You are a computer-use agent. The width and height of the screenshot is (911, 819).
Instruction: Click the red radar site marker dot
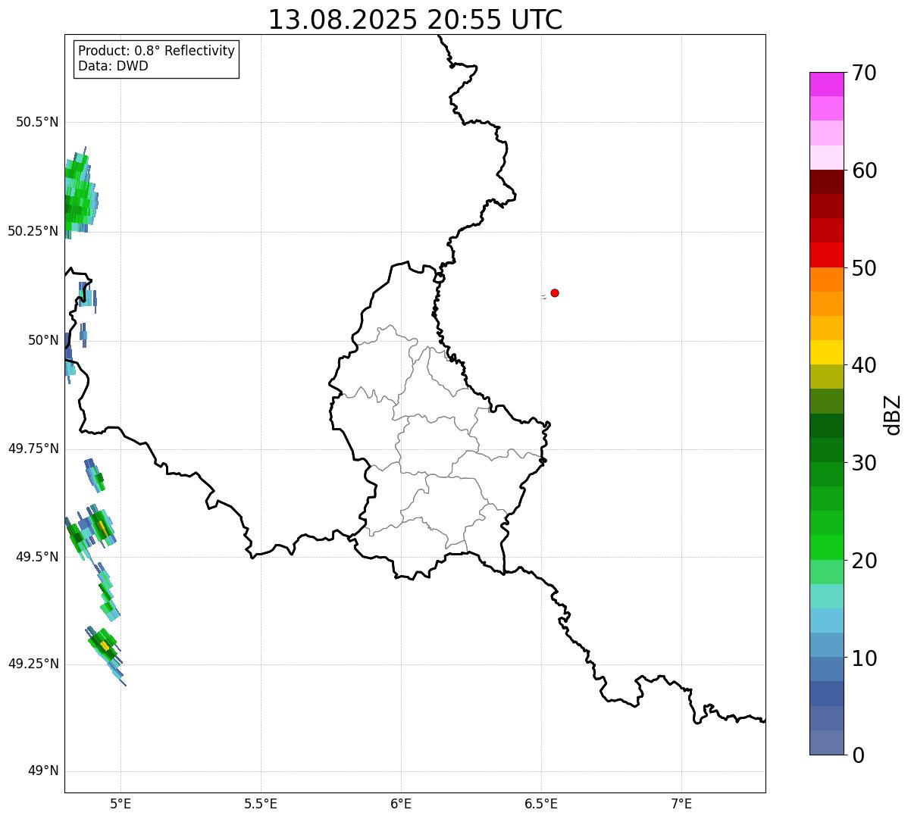click(x=555, y=292)
